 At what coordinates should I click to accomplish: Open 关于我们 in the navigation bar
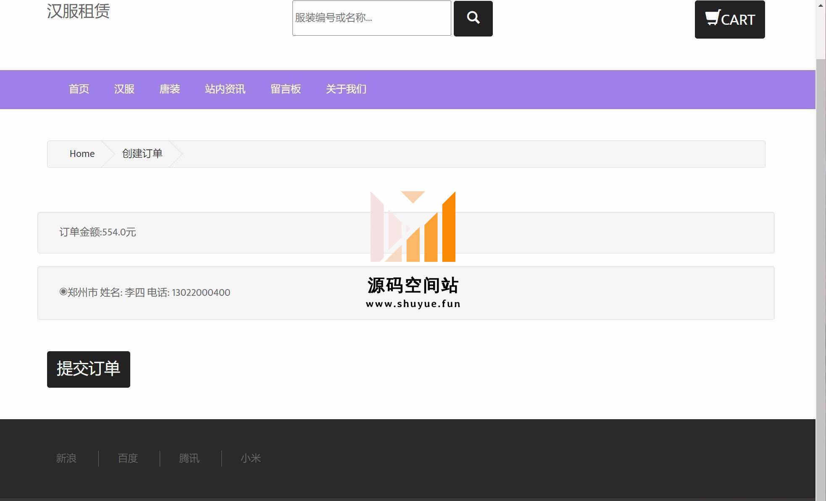346,89
